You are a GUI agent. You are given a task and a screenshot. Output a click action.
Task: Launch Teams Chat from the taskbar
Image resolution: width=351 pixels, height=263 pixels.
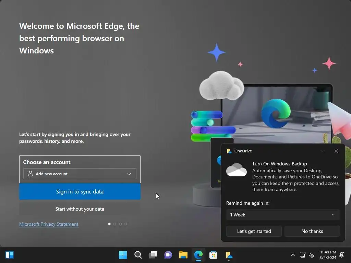tap(168, 255)
